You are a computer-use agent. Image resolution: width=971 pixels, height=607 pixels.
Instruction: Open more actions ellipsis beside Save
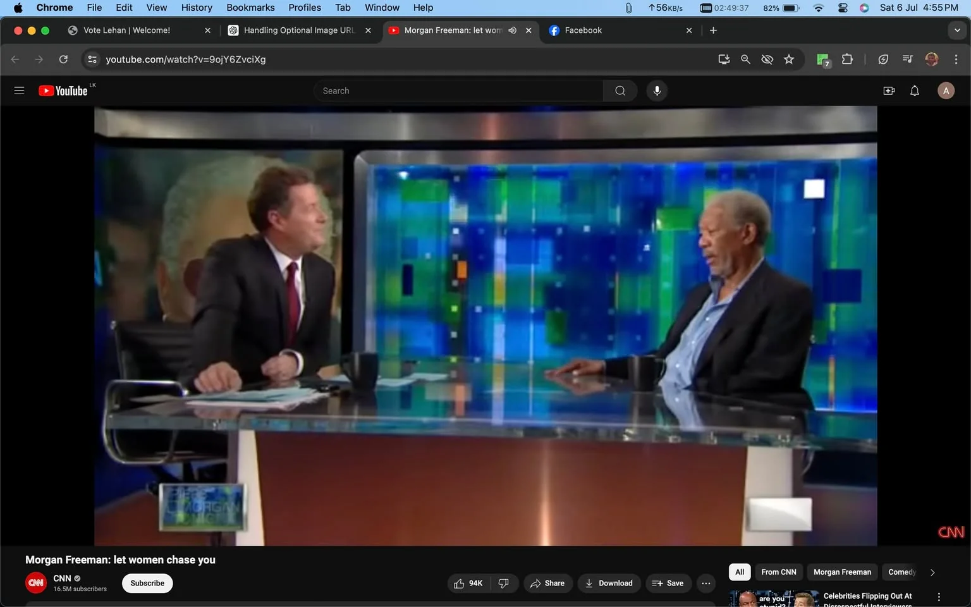[705, 583]
